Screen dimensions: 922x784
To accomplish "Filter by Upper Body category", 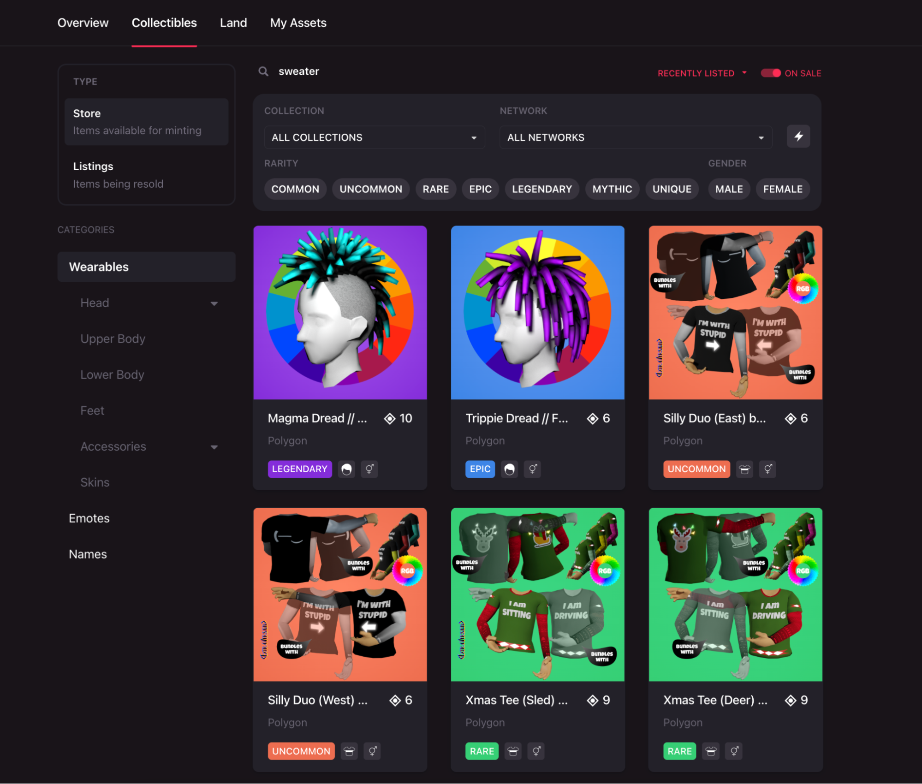I will click(x=113, y=339).
